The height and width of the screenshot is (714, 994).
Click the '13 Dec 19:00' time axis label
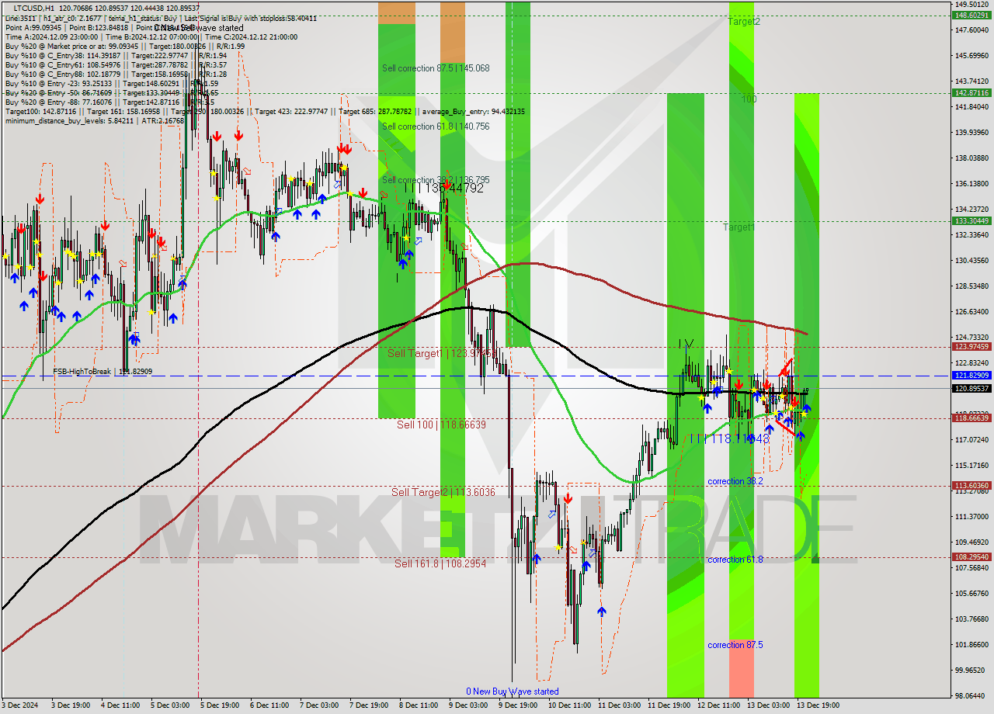click(x=818, y=705)
